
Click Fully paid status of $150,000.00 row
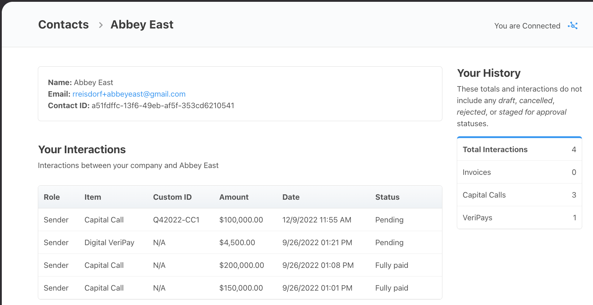tap(392, 288)
